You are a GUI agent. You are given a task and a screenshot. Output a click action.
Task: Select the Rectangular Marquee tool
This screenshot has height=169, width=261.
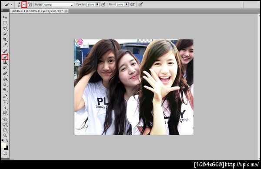(5, 23)
